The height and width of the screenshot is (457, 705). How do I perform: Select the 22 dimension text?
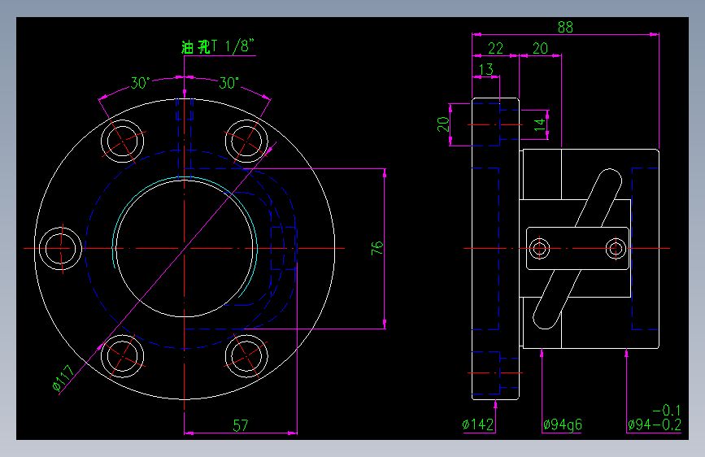(x=495, y=49)
